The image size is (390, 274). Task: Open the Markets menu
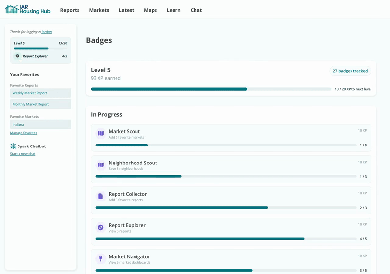(99, 10)
